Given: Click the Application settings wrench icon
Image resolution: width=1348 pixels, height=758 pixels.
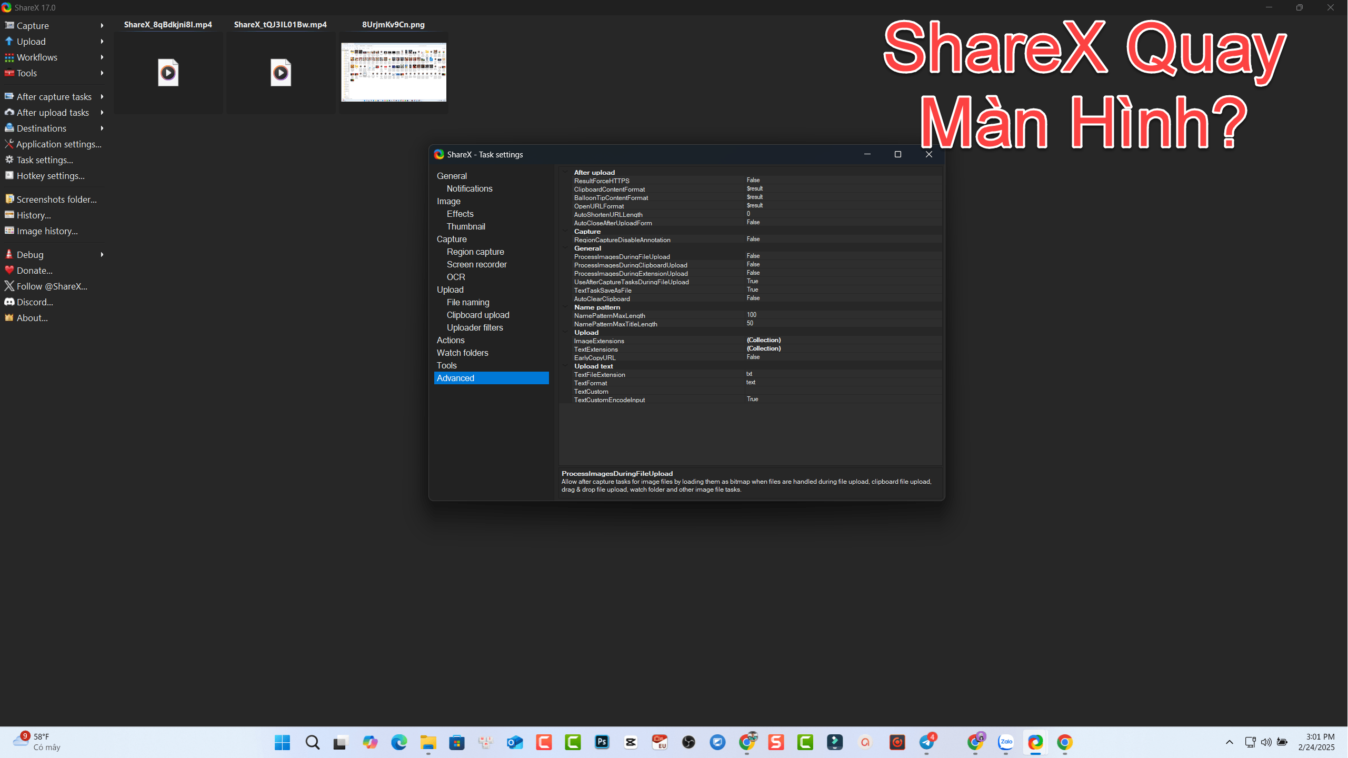Looking at the screenshot, I should (x=9, y=144).
